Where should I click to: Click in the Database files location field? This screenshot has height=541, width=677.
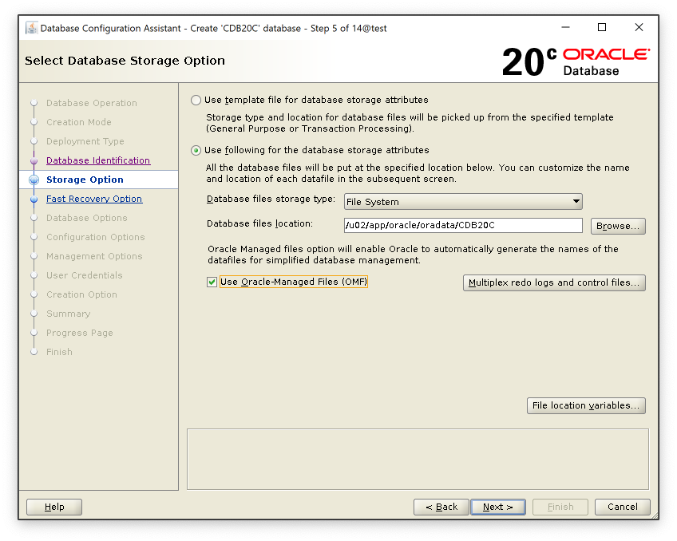point(463,225)
